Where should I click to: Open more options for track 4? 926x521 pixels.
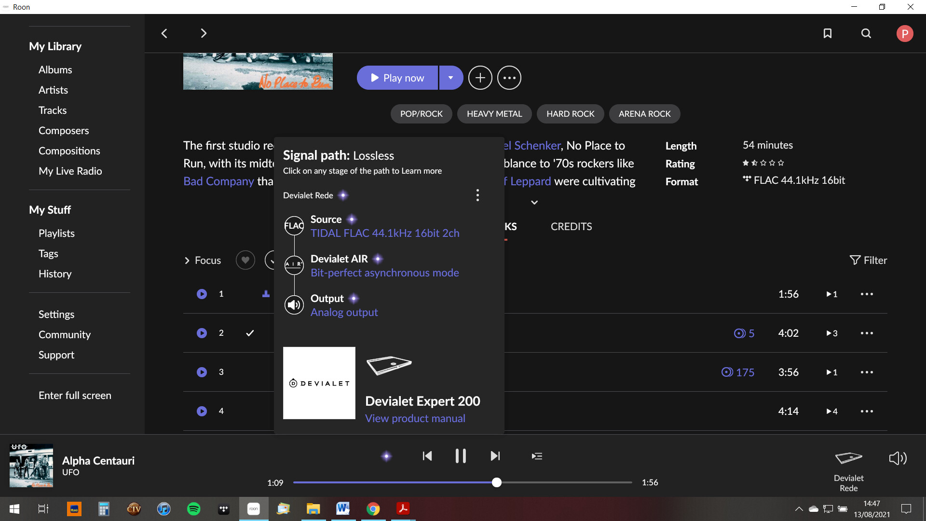867,411
